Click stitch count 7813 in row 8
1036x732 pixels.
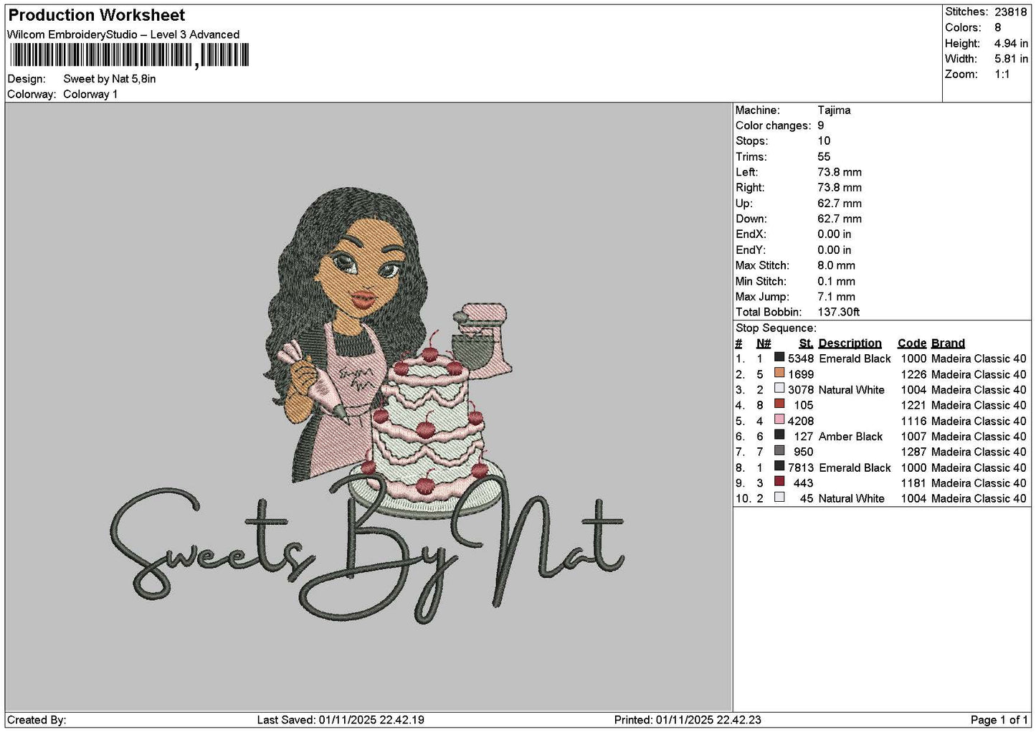click(x=801, y=467)
